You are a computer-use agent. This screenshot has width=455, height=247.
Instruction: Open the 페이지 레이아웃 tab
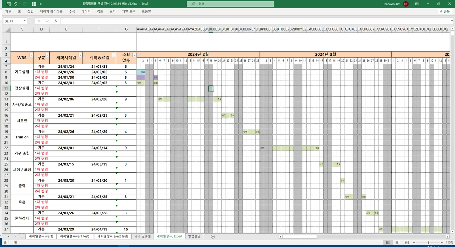tap(51, 11)
